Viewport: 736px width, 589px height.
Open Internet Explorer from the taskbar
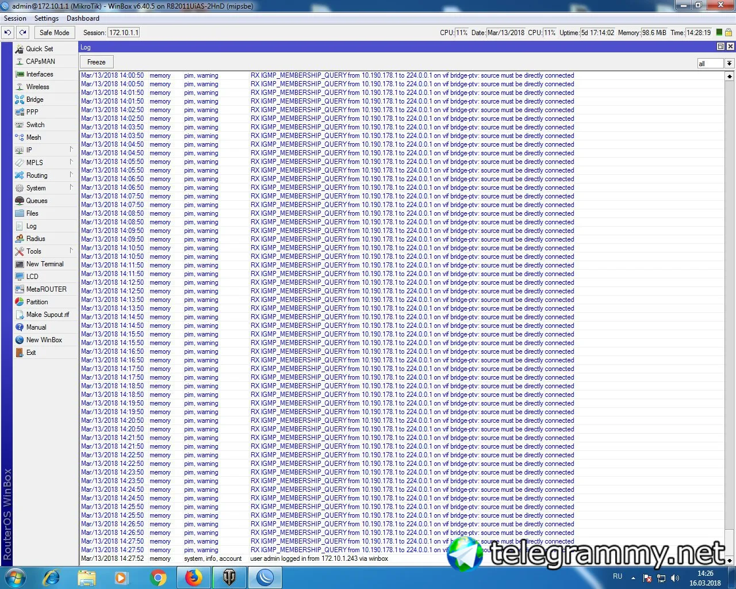51,577
